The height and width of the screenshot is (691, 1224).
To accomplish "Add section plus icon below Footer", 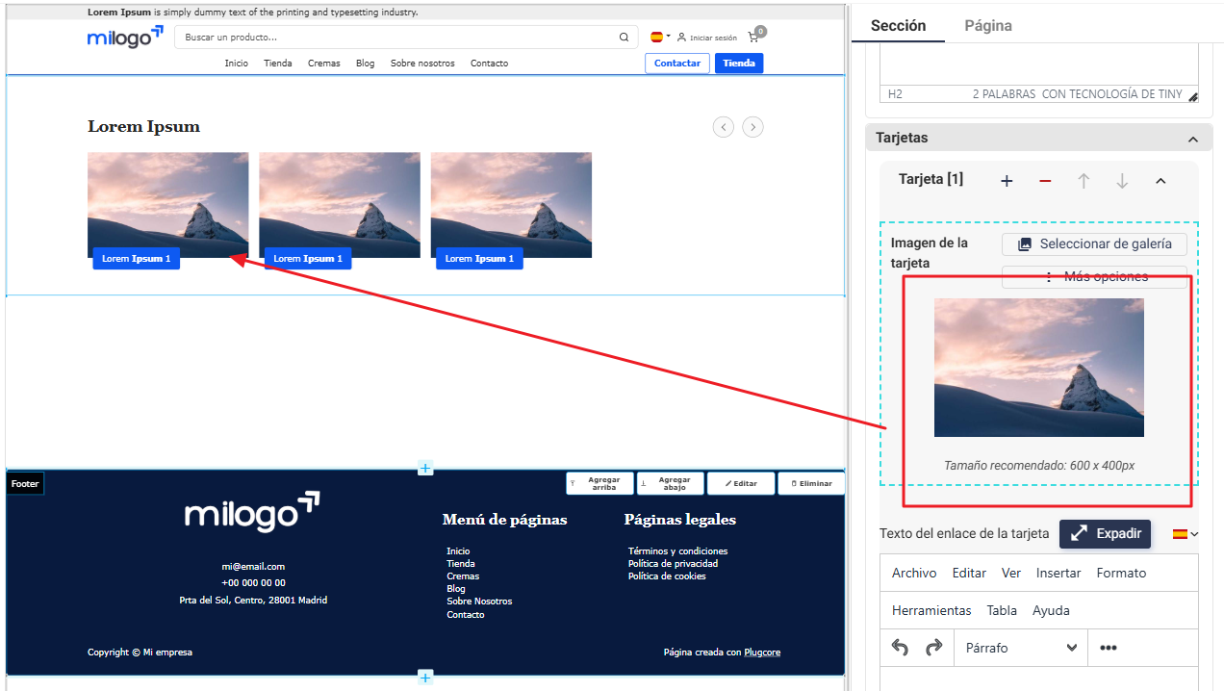I will pos(425,677).
